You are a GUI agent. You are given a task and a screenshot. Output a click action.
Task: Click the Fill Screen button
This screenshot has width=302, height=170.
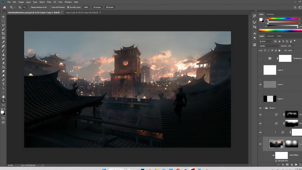(110, 7)
